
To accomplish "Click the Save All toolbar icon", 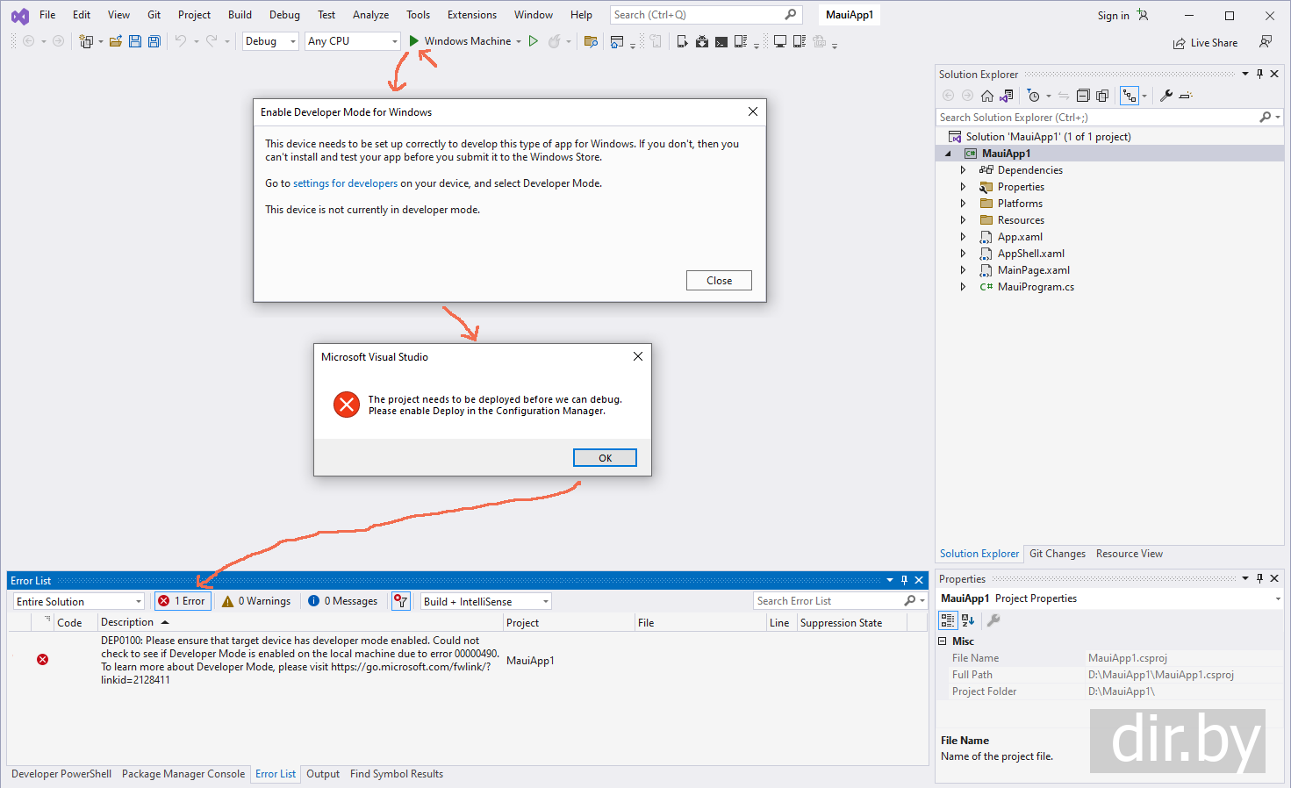I will click(x=154, y=41).
